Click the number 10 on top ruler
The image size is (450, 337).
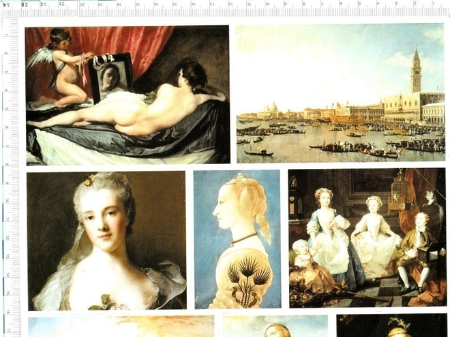tap(267, 4)
